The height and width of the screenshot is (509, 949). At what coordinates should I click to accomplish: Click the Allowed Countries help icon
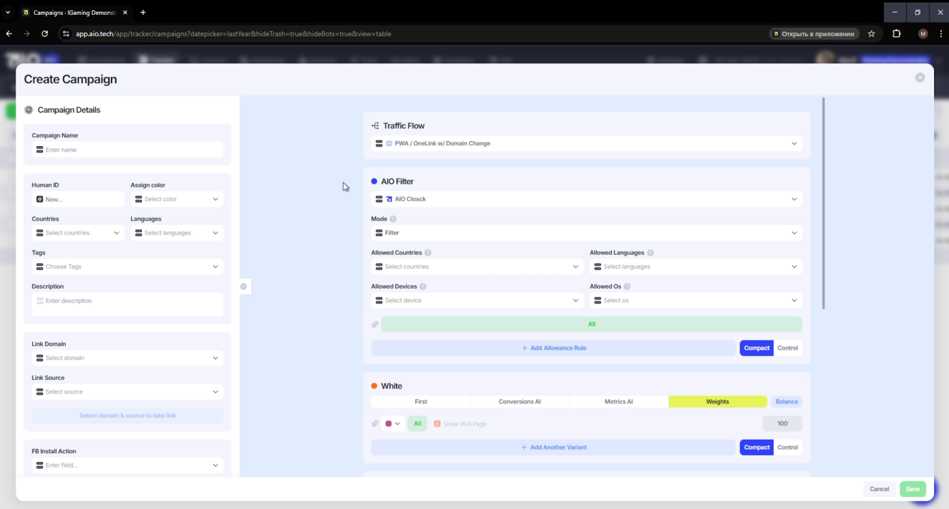coord(428,253)
